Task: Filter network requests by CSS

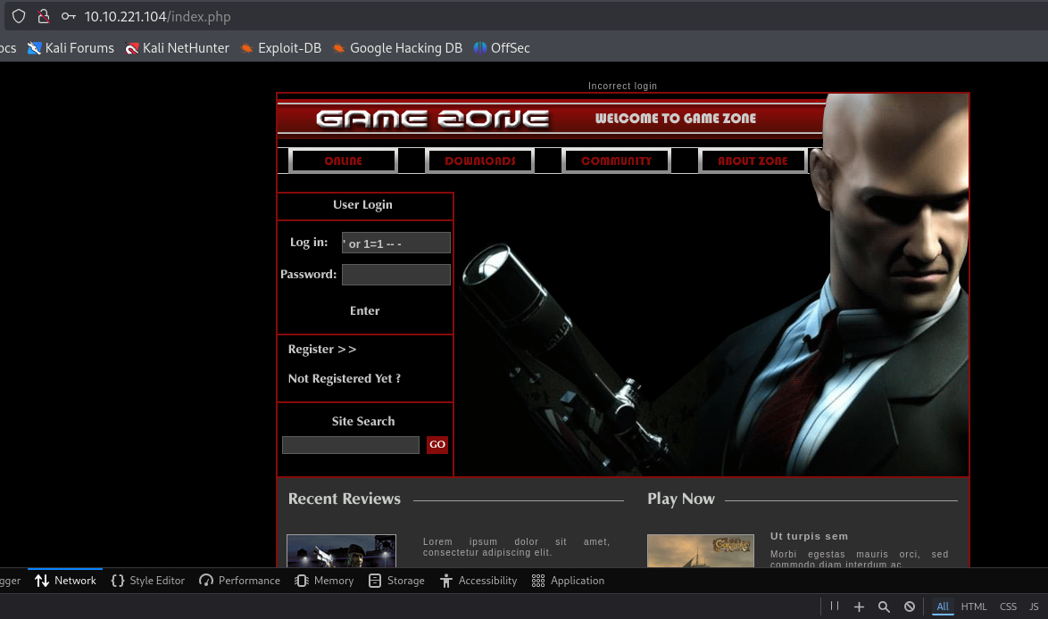Action: (1008, 607)
